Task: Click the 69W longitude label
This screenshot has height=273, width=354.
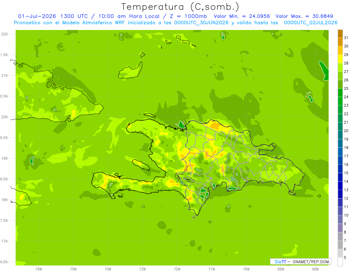Action: coord(281,269)
